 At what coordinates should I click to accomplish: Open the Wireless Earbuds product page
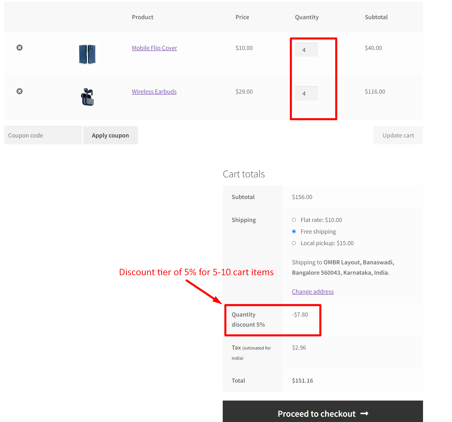(154, 91)
